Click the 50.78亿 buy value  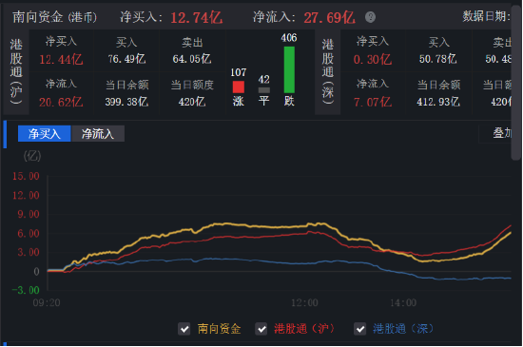coord(438,59)
